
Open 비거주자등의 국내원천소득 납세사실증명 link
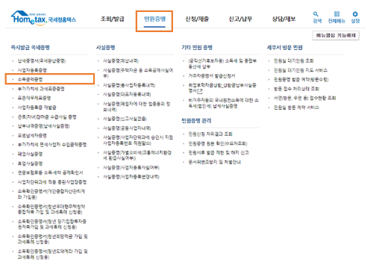point(223,103)
